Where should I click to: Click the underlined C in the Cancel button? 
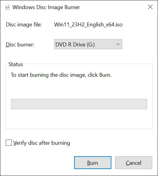pyautogui.click(x=128, y=163)
